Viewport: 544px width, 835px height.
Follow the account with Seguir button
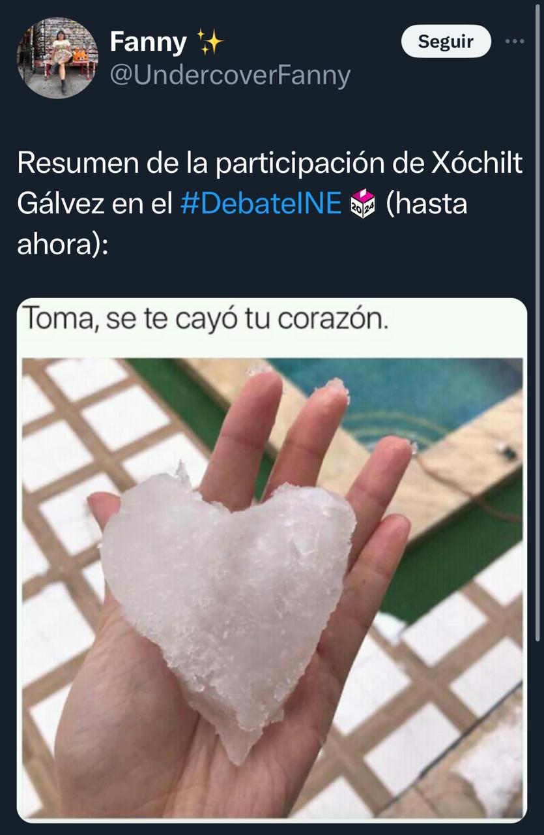pos(446,41)
